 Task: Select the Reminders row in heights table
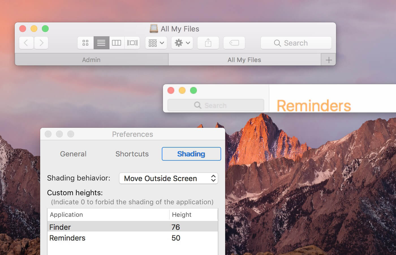coord(133,238)
